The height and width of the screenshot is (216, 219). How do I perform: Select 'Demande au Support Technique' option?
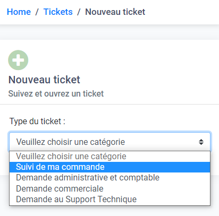[x=109, y=199]
